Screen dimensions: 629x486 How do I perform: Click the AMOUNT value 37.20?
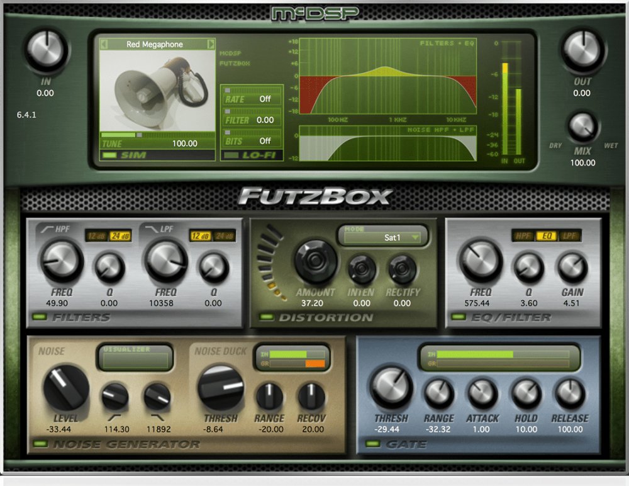click(312, 303)
